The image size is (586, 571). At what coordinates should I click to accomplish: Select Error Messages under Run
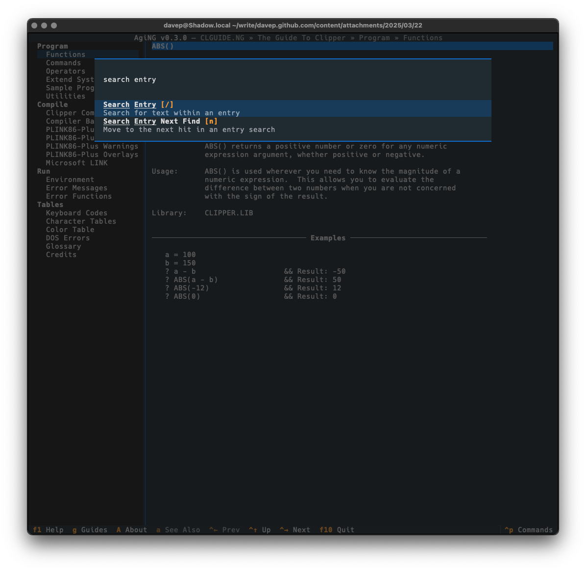[x=76, y=188]
